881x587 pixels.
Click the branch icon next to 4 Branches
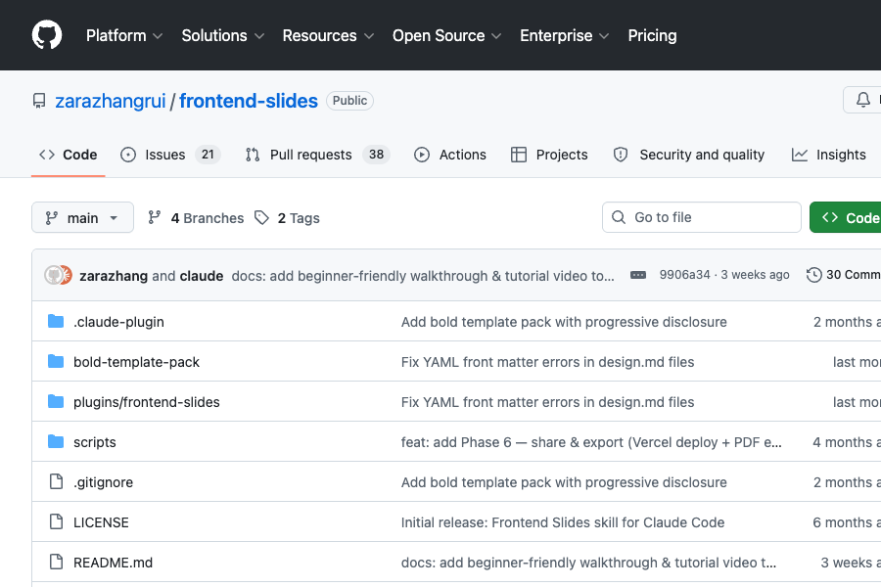pyautogui.click(x=154, y=217)
